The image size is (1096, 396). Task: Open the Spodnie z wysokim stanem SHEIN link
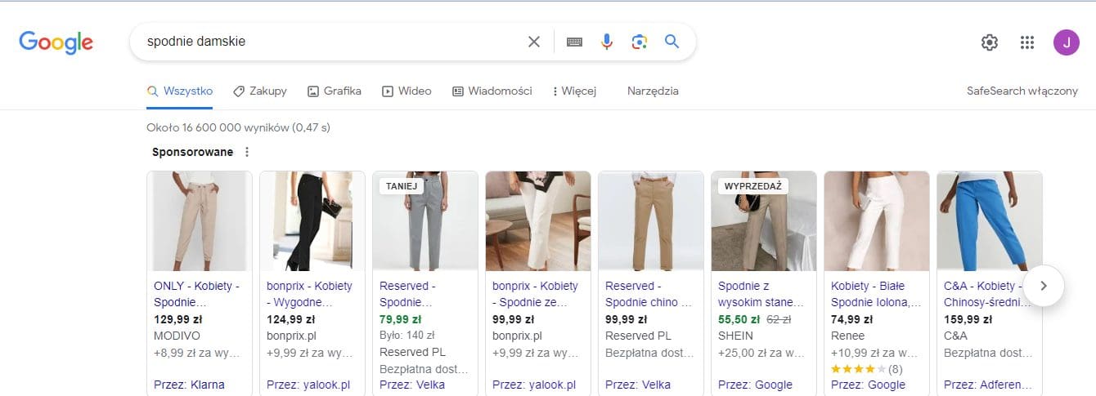click(x=761, y=294)
